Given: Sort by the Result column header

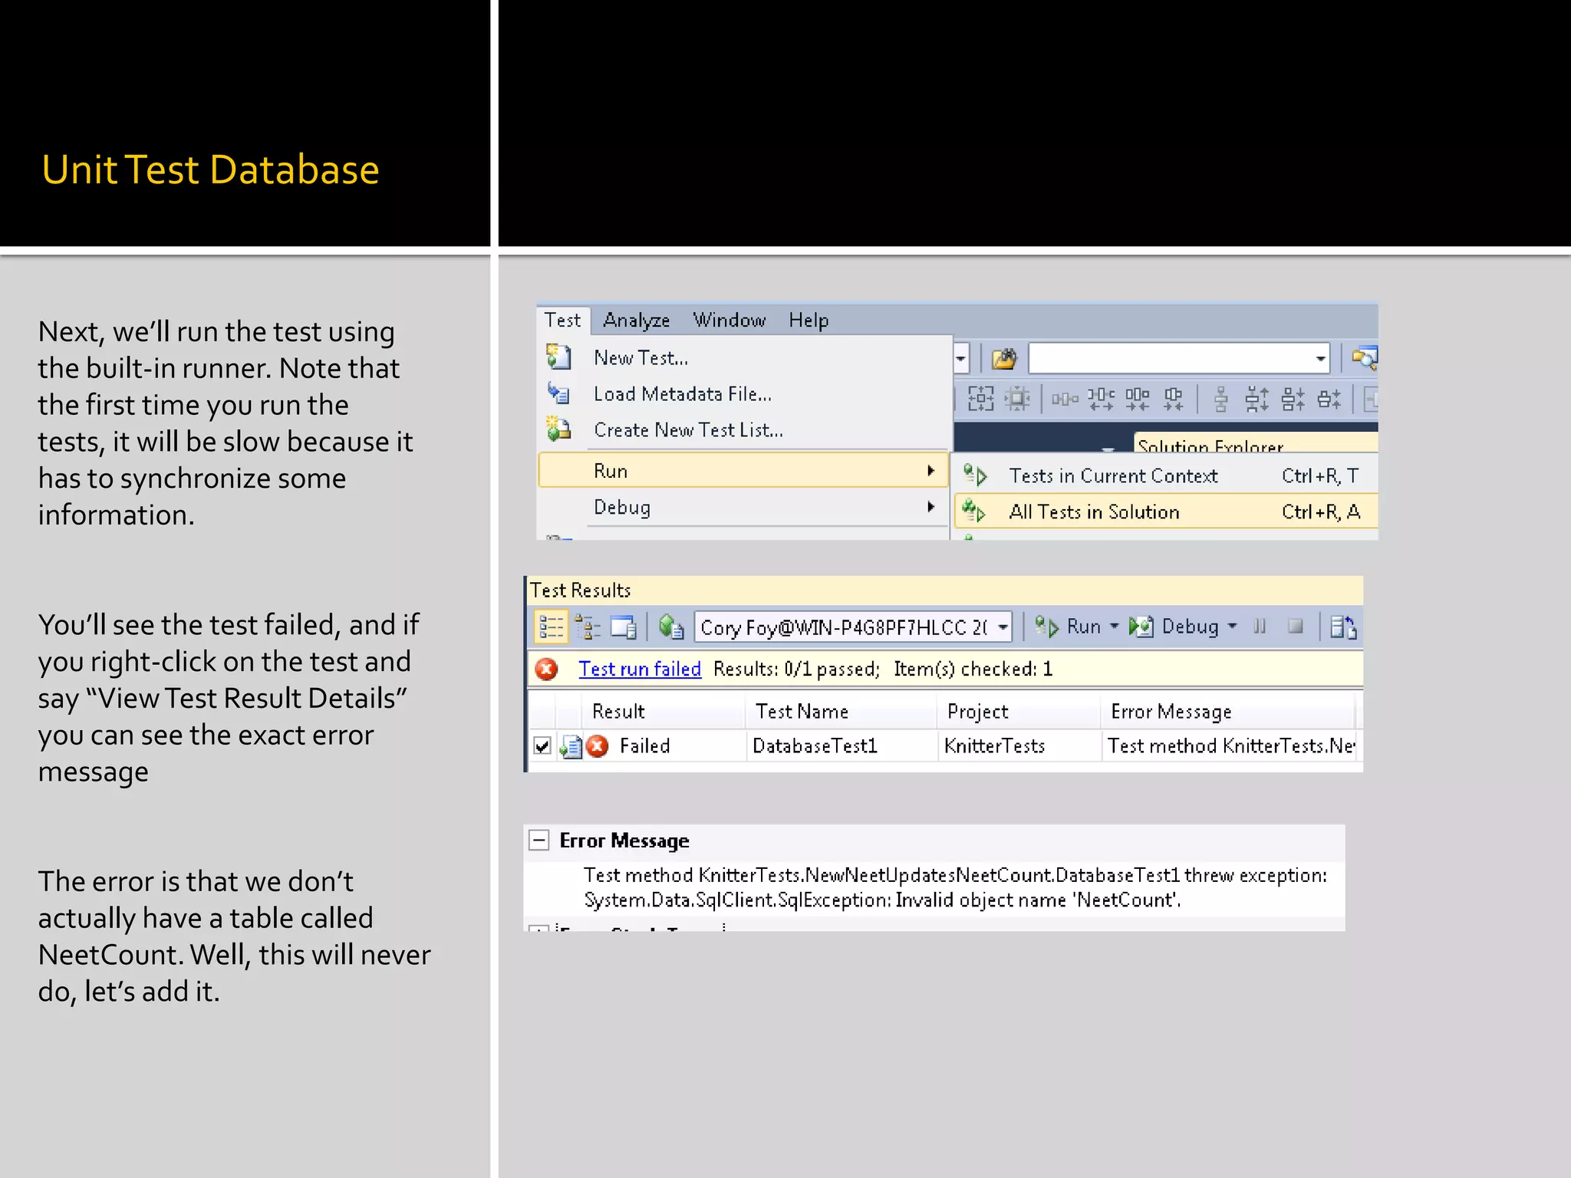Looking at the screenshot, I should (x=664, y=712).
